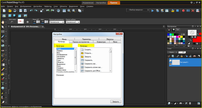Screen dimensions: 202x108
Task: Select Выделения category in list
Action: coord(61,64)
